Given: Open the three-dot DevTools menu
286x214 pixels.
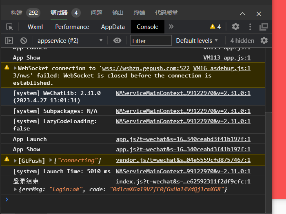Looking at the screenshot, I should [250, 27].
